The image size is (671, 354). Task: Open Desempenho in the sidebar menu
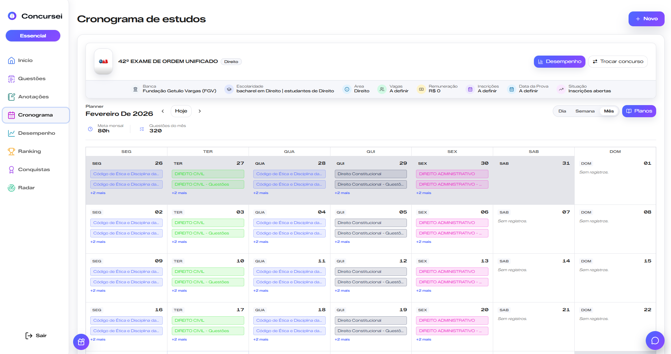[x=36, y=133]
